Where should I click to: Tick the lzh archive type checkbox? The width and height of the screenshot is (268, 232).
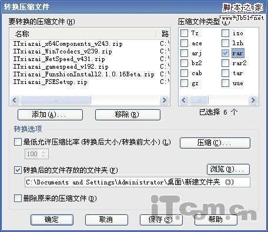[225, 43]
